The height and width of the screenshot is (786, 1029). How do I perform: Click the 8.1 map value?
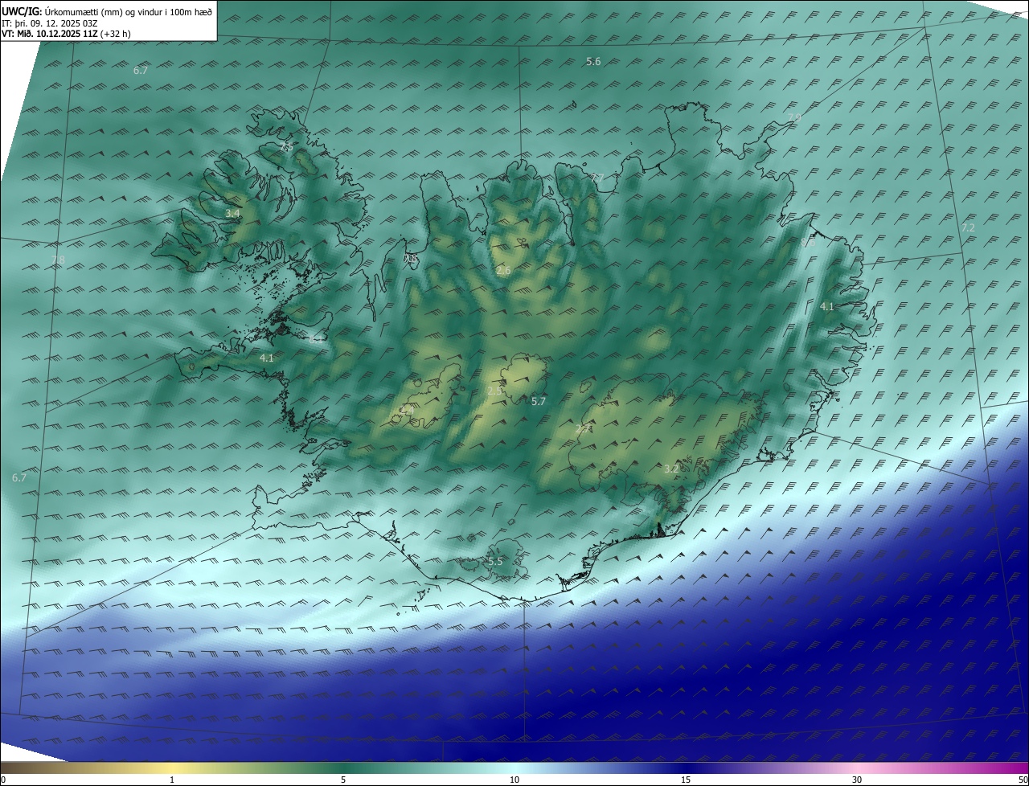(316, 340)
